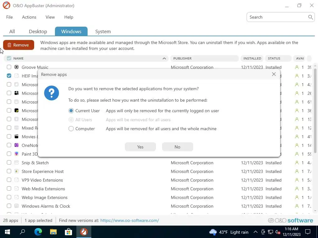Switch to the All tab
The image size is (318, 238).
[x=12, y=31]
